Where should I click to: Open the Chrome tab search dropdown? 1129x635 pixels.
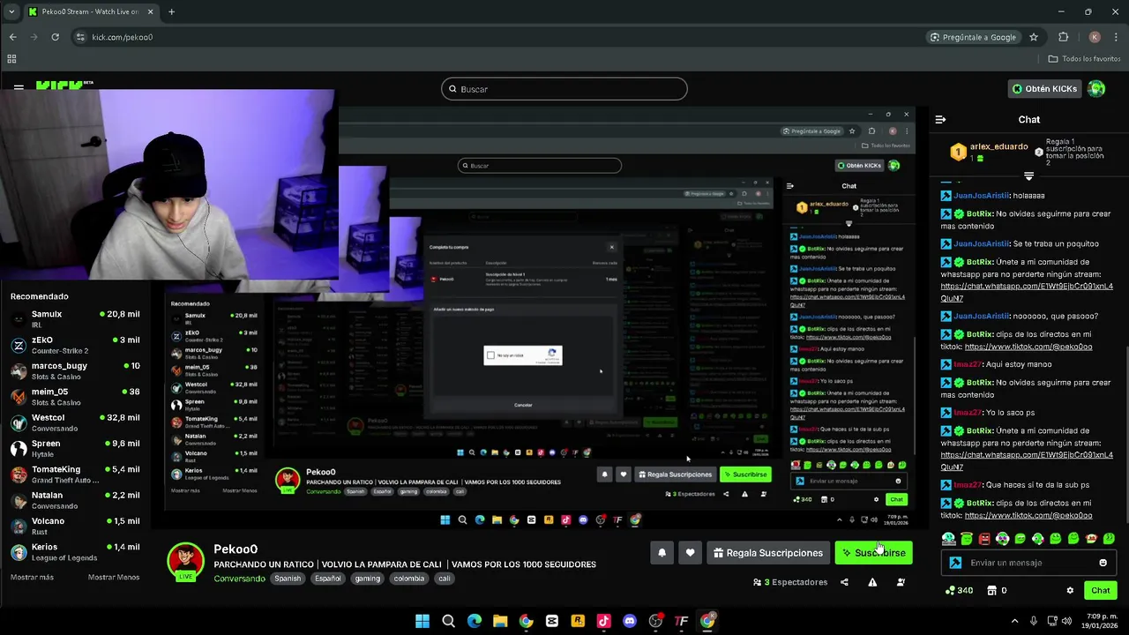point(11,11)
